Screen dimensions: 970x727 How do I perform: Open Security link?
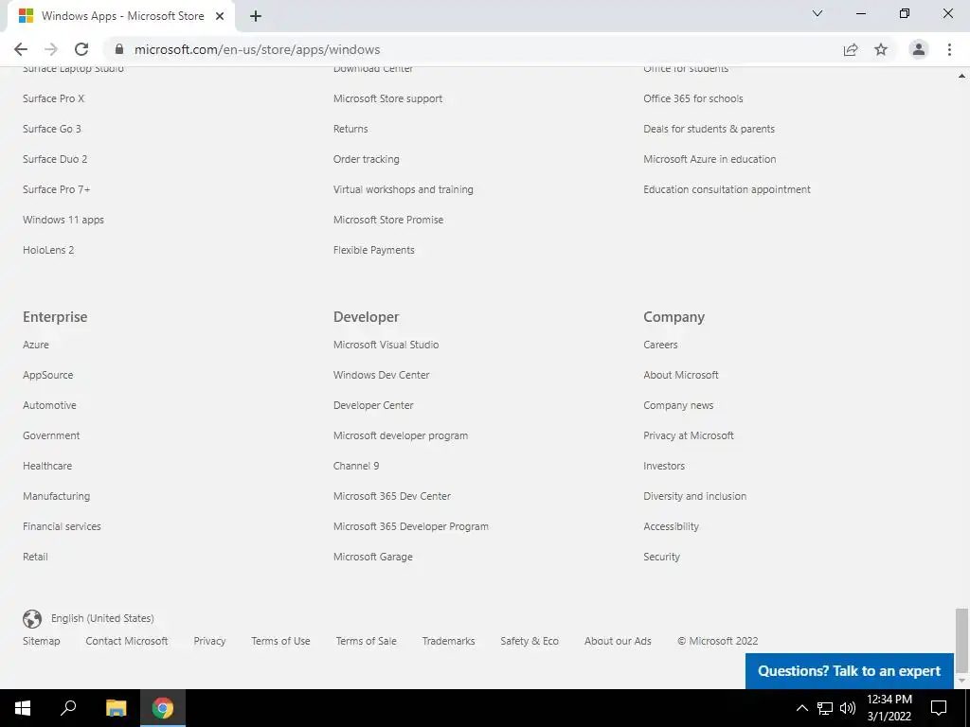[x=661, y=557]
